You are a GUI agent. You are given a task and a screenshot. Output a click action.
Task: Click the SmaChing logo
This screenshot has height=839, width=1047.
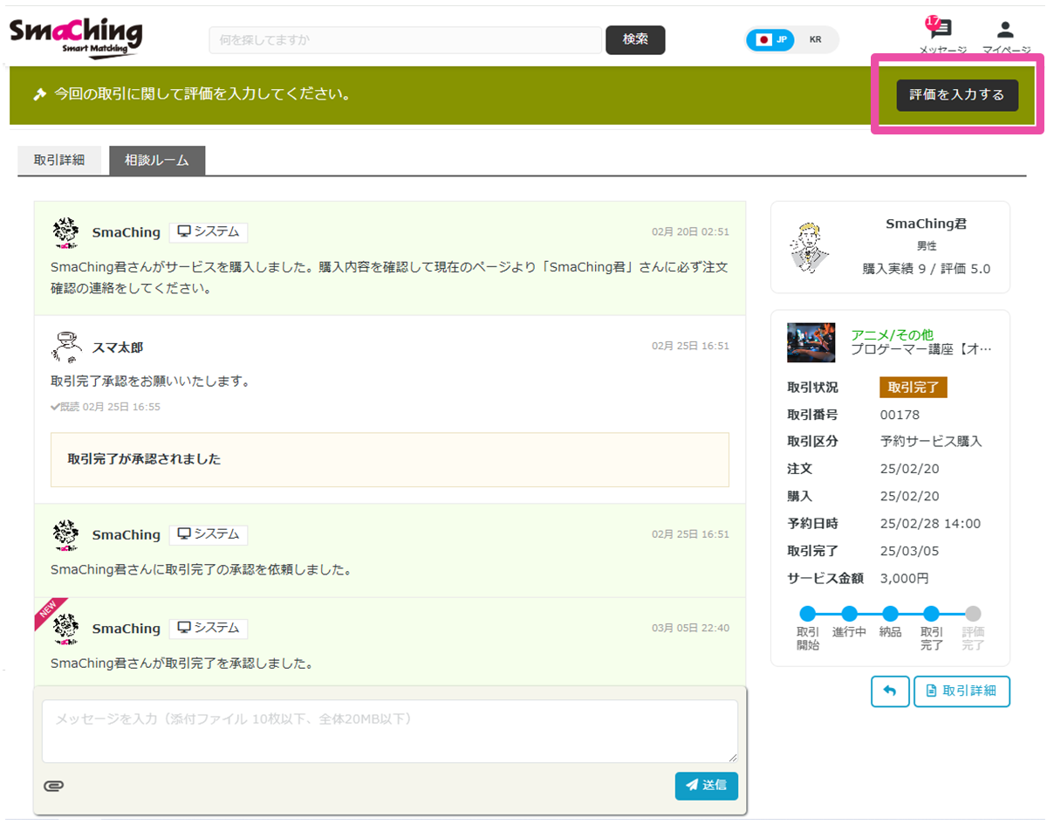(75, 37)
